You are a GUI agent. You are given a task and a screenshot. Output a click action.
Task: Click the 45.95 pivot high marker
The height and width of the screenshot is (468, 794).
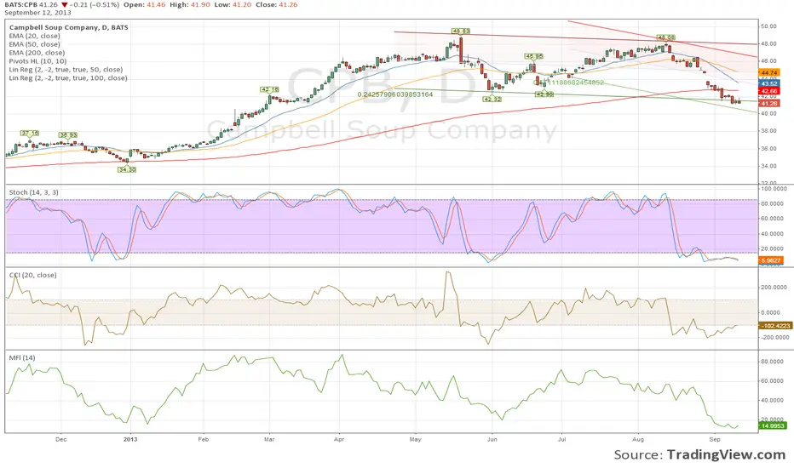(533, 56)
